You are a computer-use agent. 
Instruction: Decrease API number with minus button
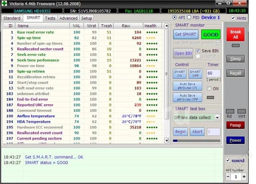click(x=228, y=177)
